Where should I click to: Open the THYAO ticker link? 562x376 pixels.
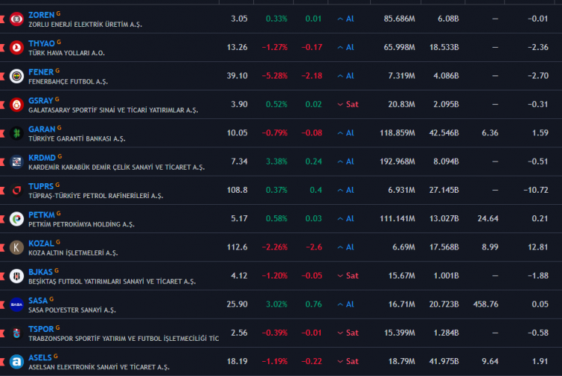(x=41, y=43)
